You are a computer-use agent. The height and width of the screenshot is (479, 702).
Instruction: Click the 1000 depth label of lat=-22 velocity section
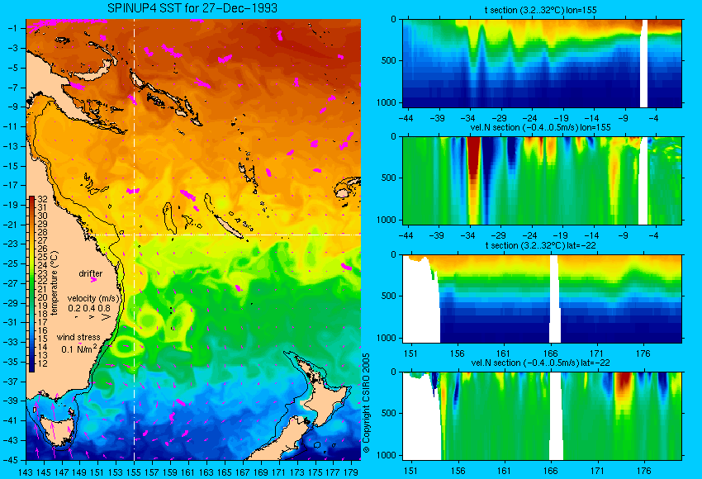click(388, 455)
